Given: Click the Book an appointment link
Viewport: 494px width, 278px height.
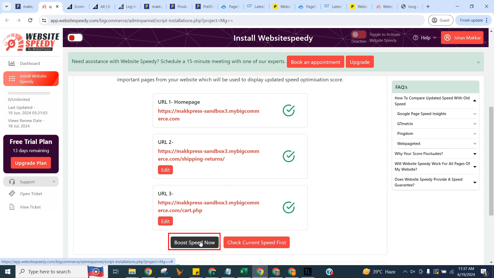Looking at the screenshot, I should 315,62.
